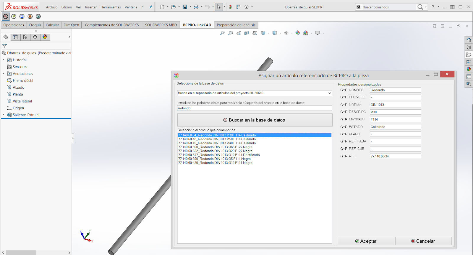This screenshot has height=255, width=473.
Task: Open the Herramientas menu
Action: (x=111, y=7)
